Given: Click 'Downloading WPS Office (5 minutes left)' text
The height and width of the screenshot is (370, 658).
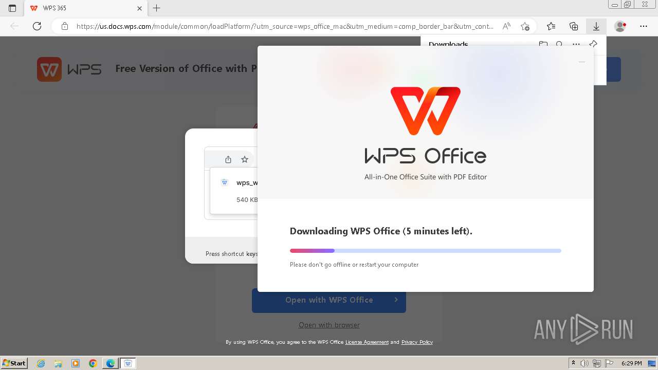Looking at the screenshot, I should coord(381,231).
